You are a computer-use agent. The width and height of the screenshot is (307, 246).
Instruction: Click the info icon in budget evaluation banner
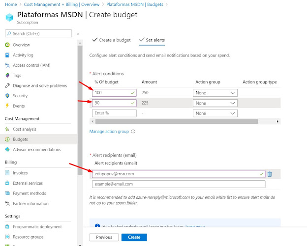[97, 226]
